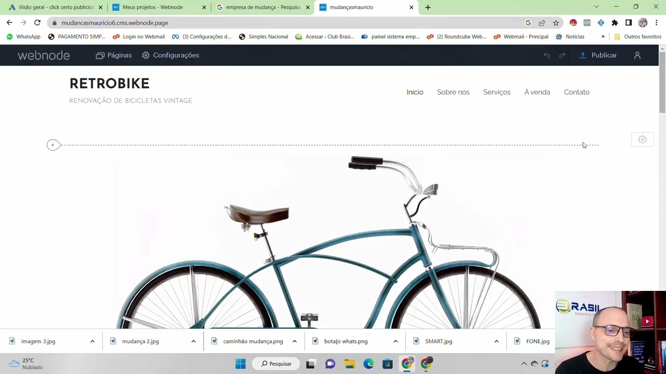
Task: Close the mudançasmauricio tab
Action: pyautogui.click(x=411, y=7)
